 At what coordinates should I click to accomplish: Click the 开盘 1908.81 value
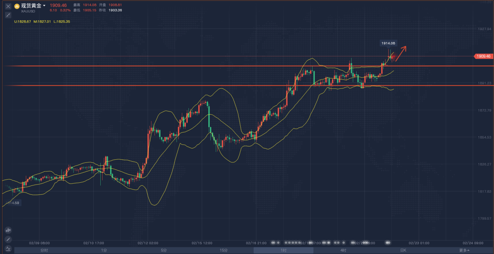click(x=115, y=5)
